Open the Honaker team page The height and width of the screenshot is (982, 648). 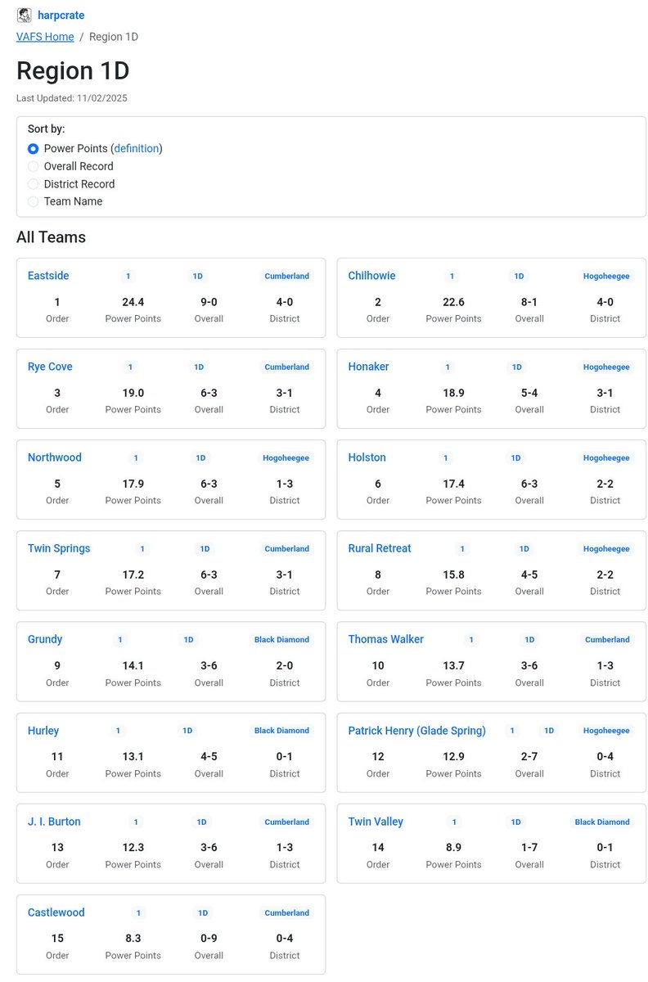tap(368, 367)
